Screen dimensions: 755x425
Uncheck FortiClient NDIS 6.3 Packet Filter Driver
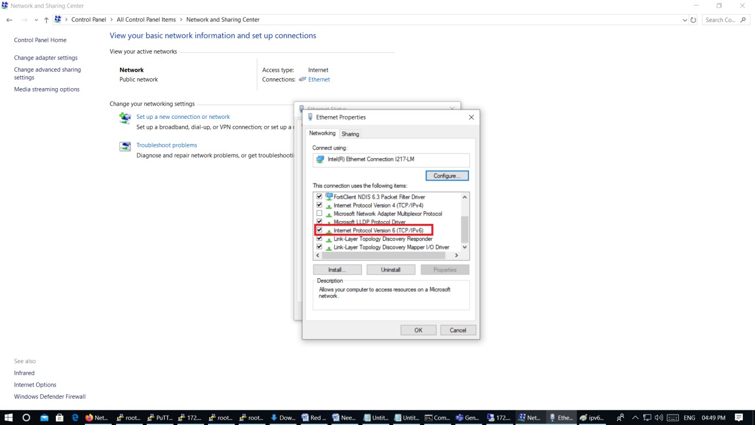[319, 197]
